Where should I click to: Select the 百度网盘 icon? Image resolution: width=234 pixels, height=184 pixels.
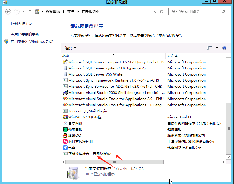coord(65,123)
